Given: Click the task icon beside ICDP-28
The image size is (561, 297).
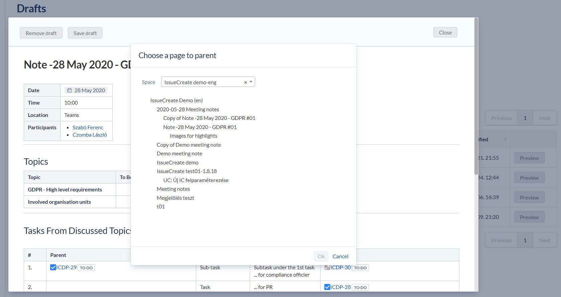Looking at the screenshot, I should 327,287.
